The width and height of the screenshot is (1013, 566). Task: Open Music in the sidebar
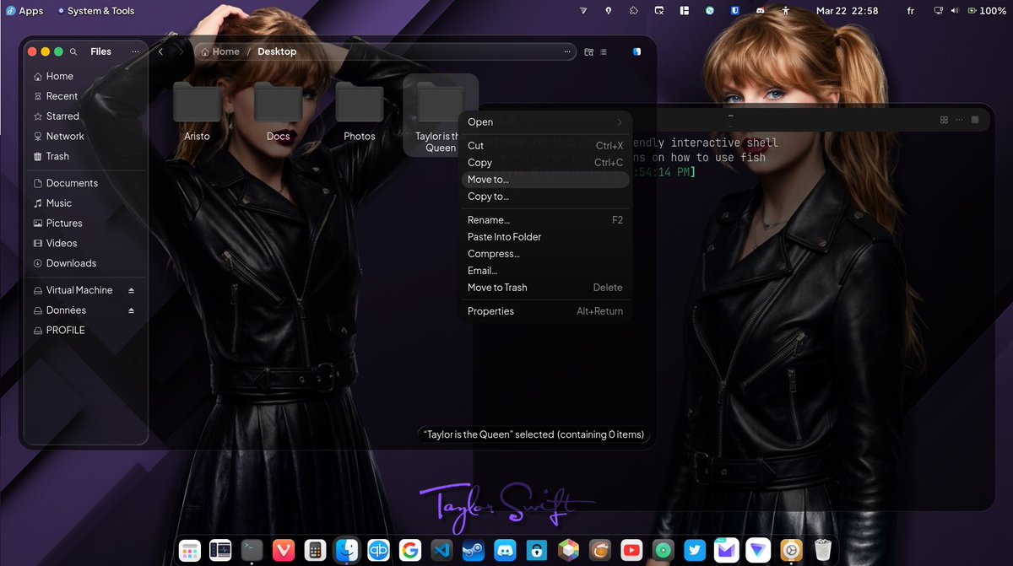pyautogui.click(x=84, y=203)
